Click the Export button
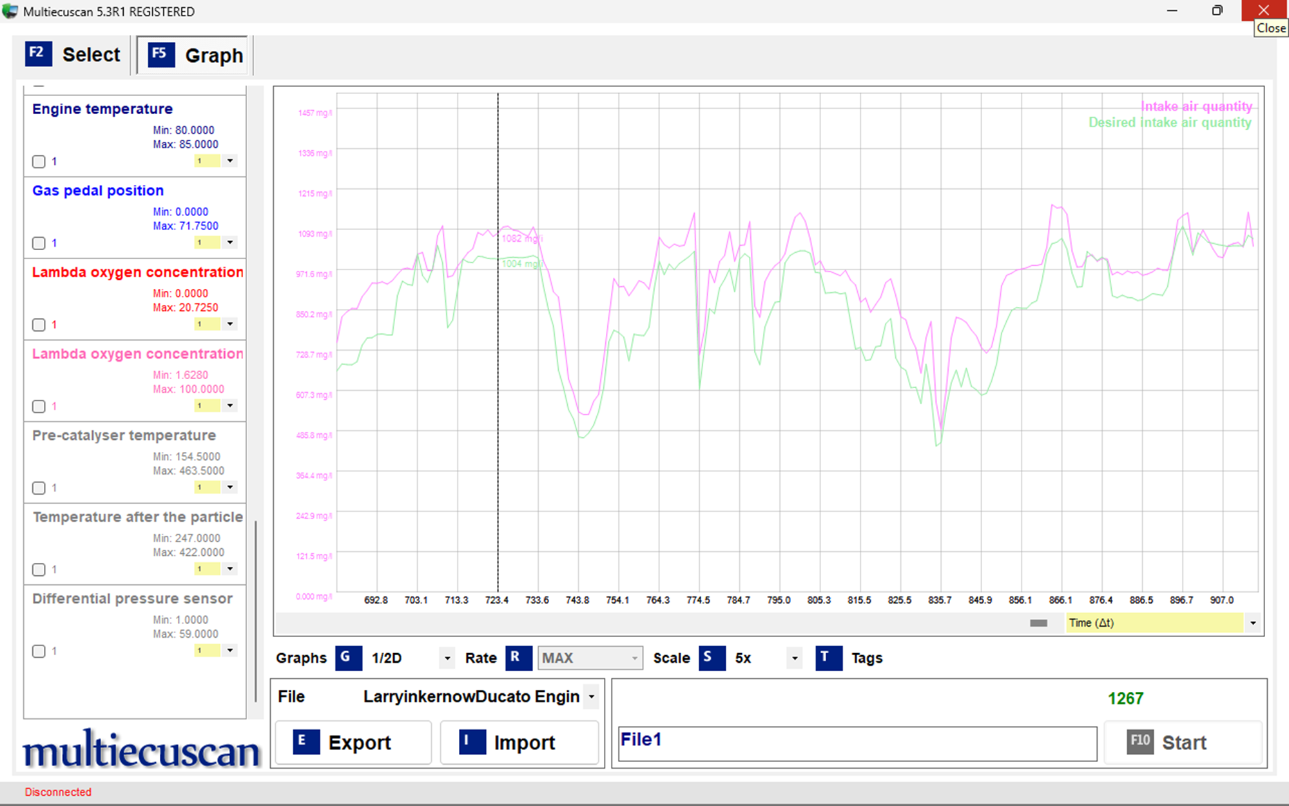 (353, 742)
